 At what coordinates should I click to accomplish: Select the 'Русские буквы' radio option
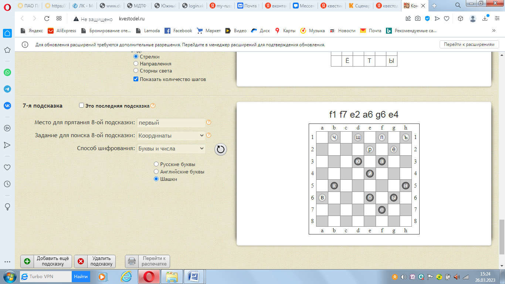pyautogui.click(x=156, y=164)
